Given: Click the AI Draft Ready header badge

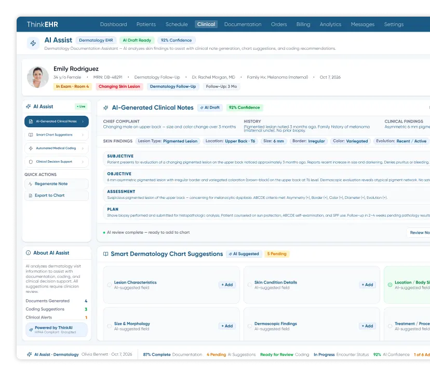Looking at the screenshot, I should pyautogui.click(x=137, y=41).
